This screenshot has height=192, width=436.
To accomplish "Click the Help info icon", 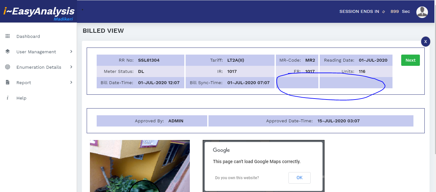I will [7, 98].
